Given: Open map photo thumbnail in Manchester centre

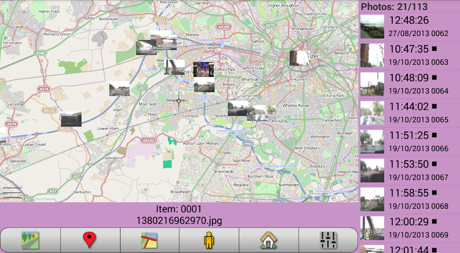Looking at the screenshot, I should 300,58.
